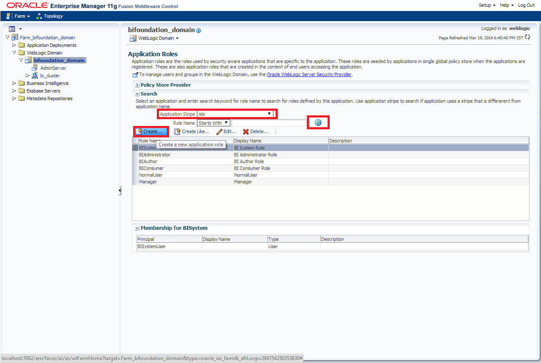Open the Topology view
This screenshot has height=363, width=541.
53,16
